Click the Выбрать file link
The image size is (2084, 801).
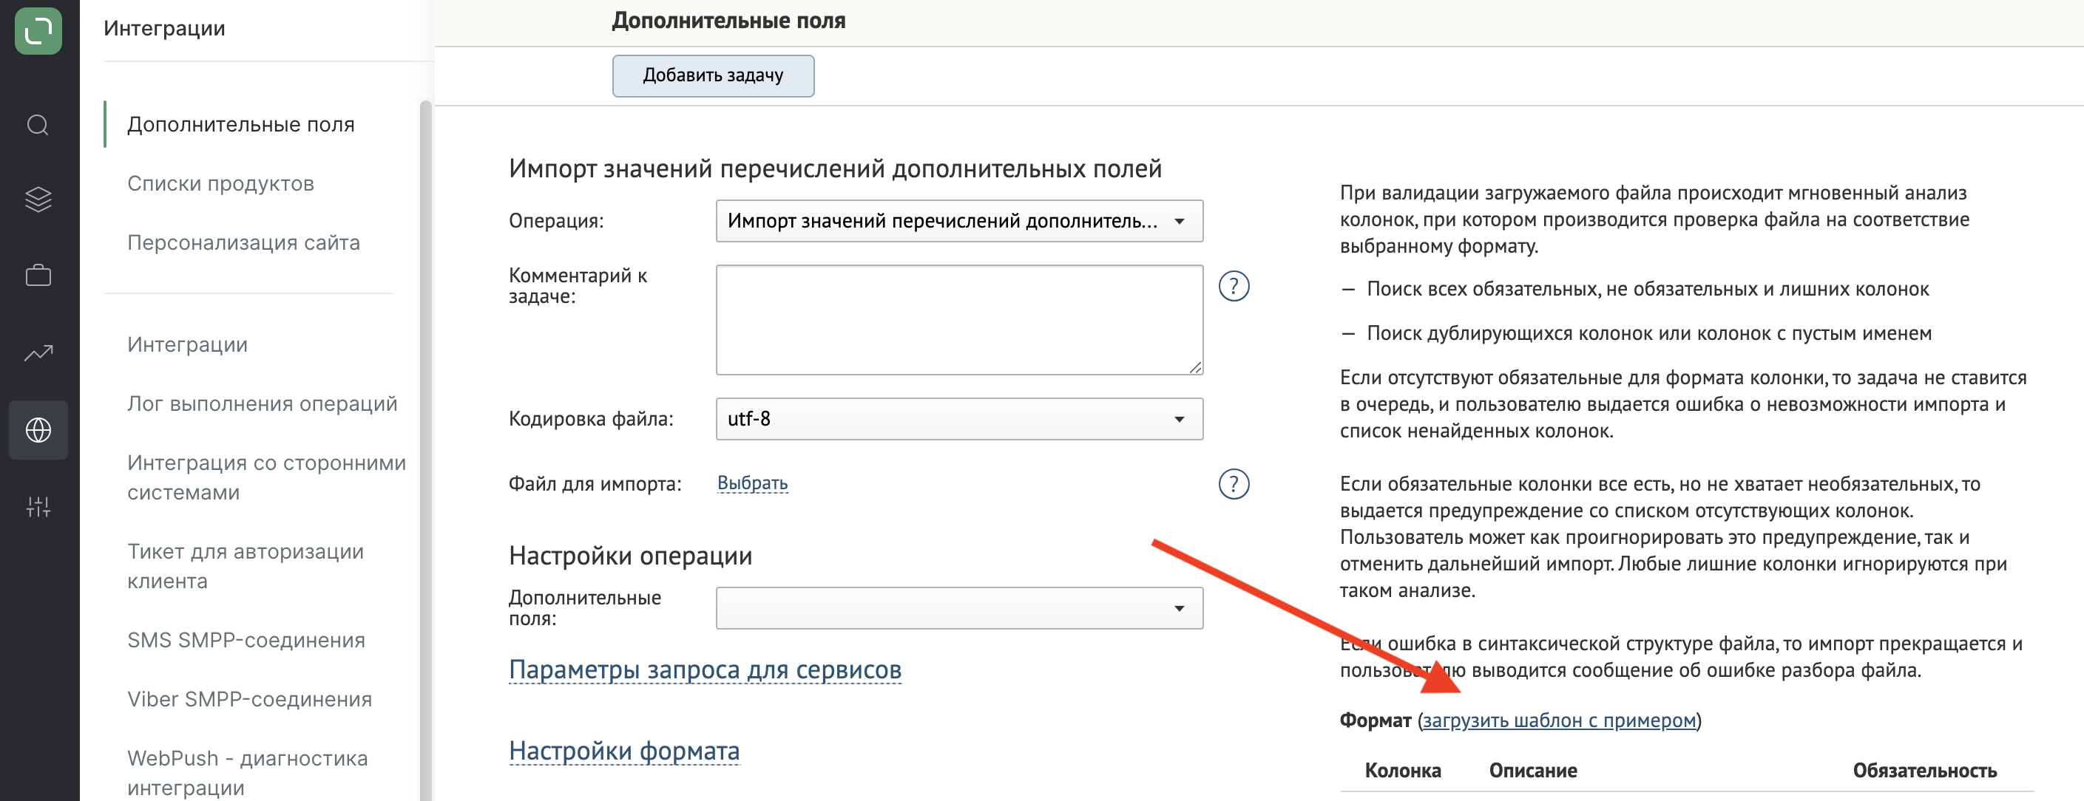752,483
